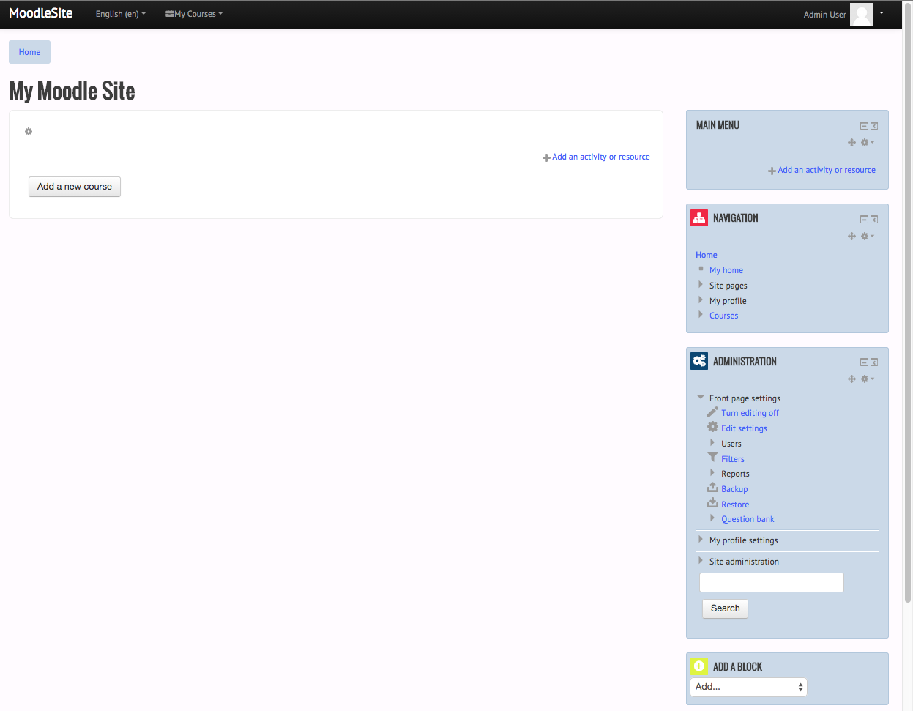913x711 pixels.
Task: Collapse Front page settings
Action: 701,398
